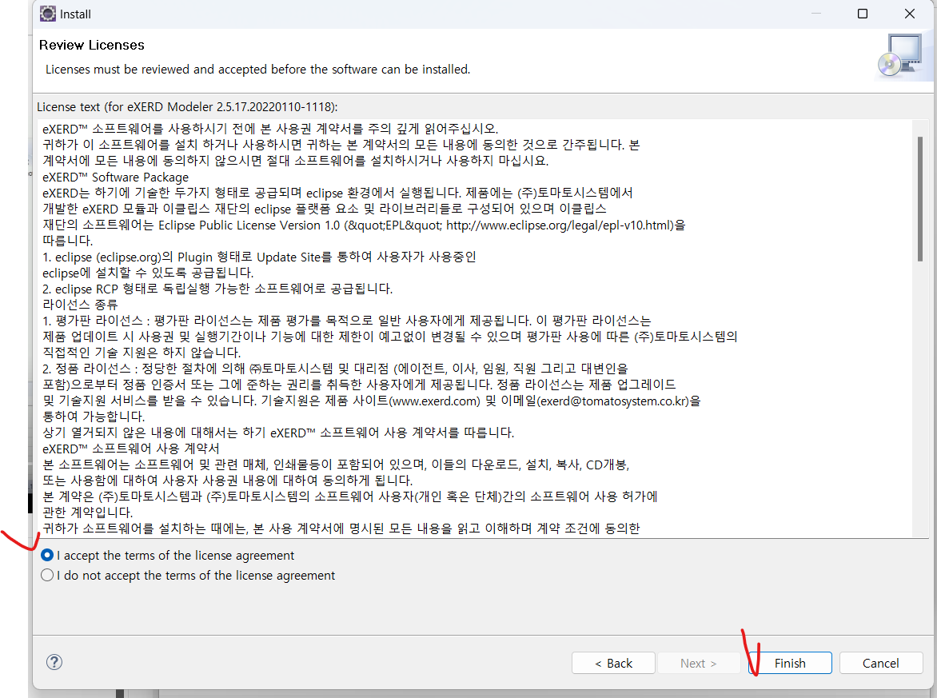The width and height of the screenshot is (937, 698).
Task: Maximize the Install dialog
Action: click(x=863, y=14)
